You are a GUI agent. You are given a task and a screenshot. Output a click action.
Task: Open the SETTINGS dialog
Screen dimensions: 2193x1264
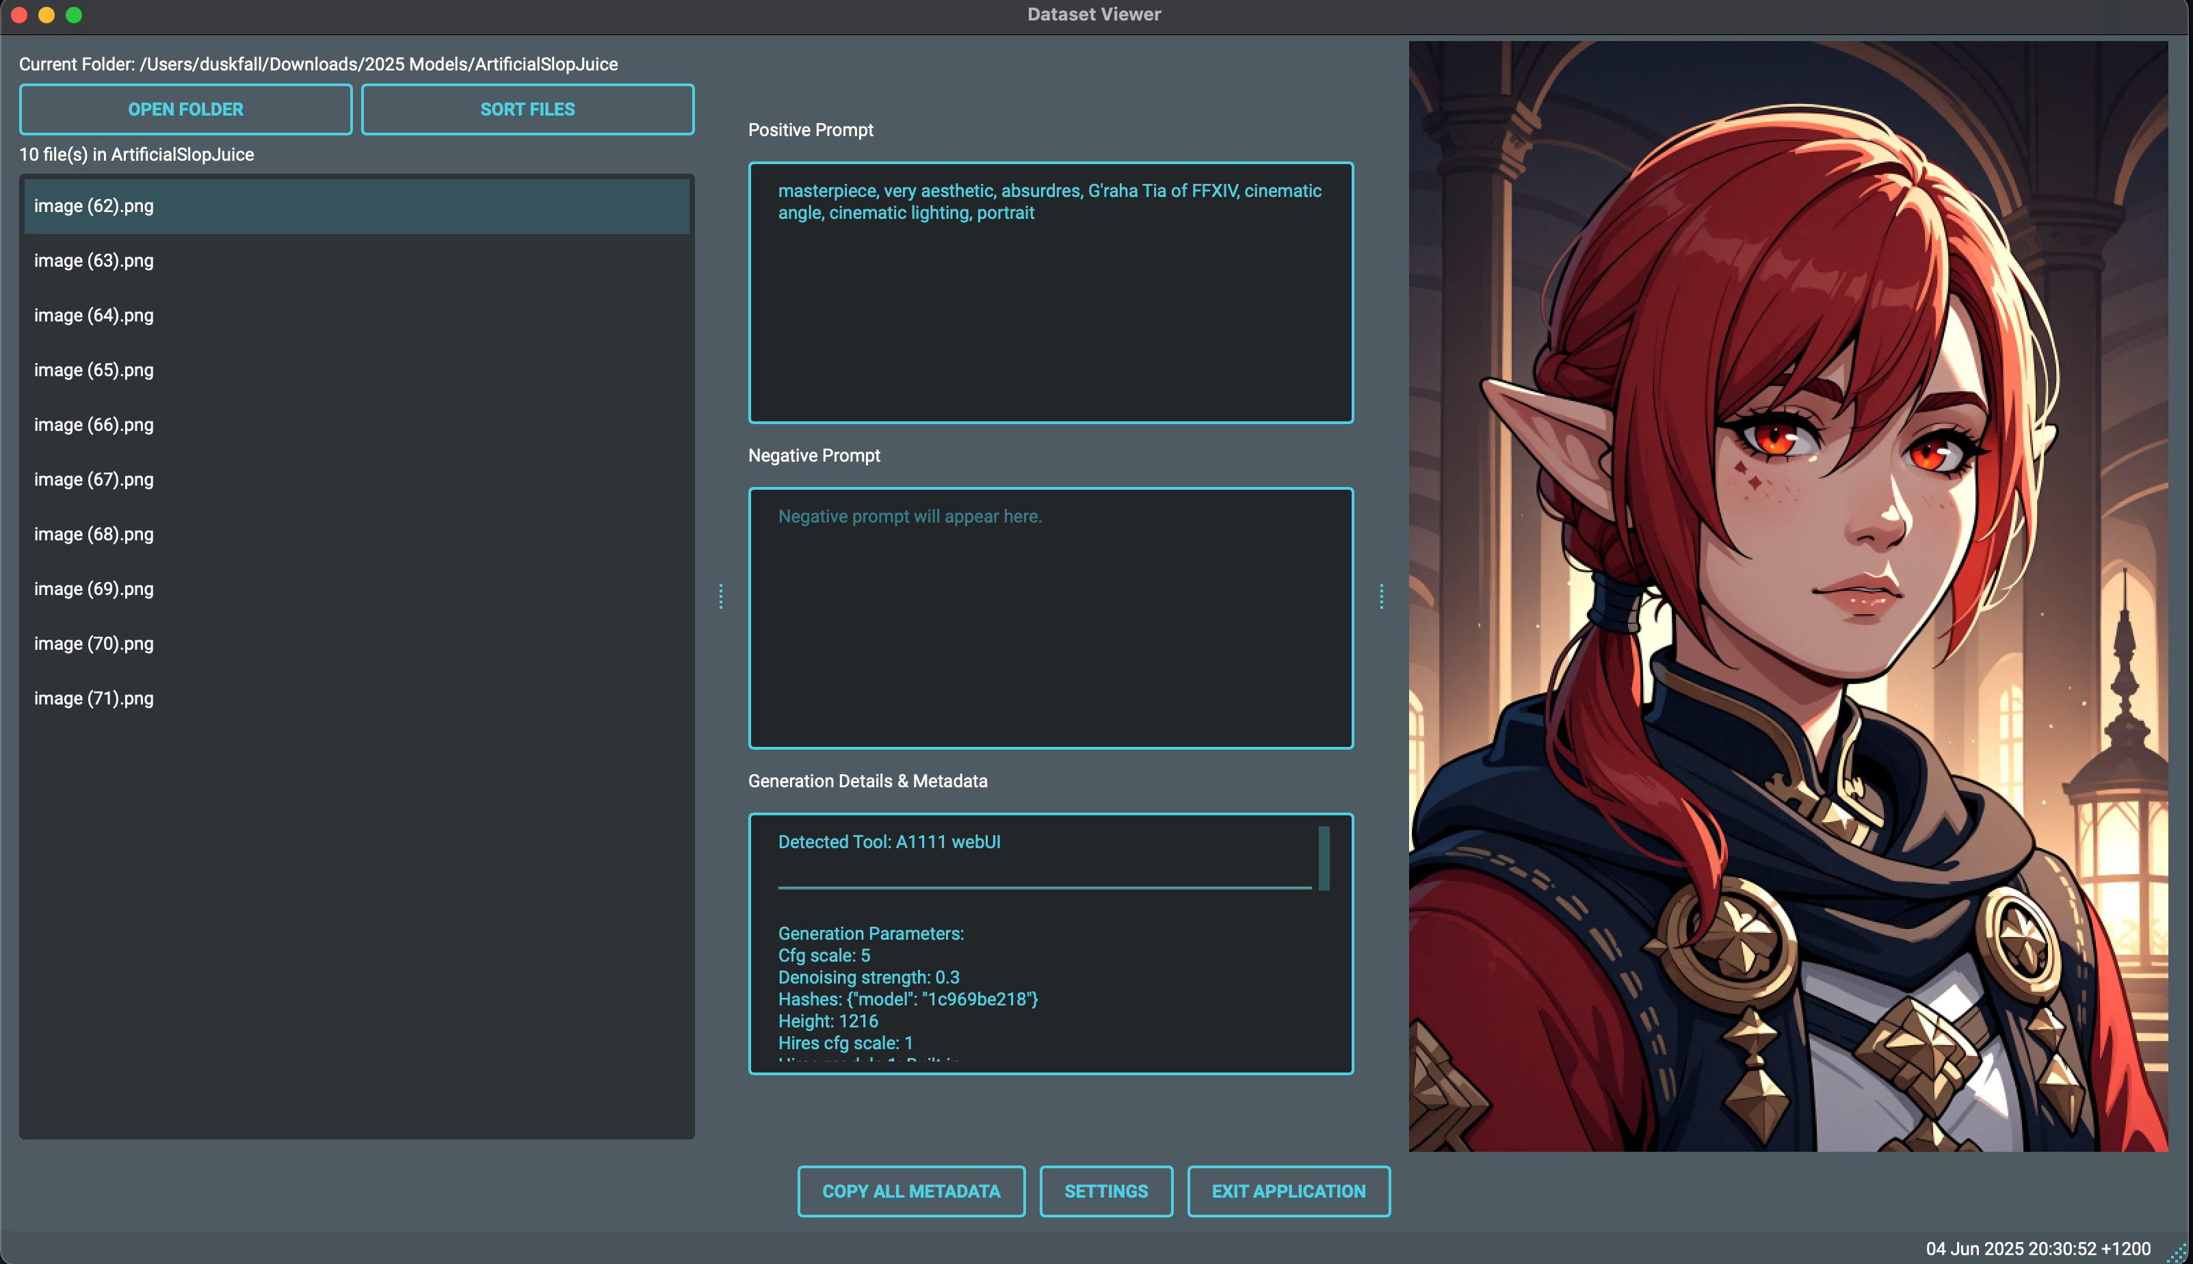tap(1105, 1191)
